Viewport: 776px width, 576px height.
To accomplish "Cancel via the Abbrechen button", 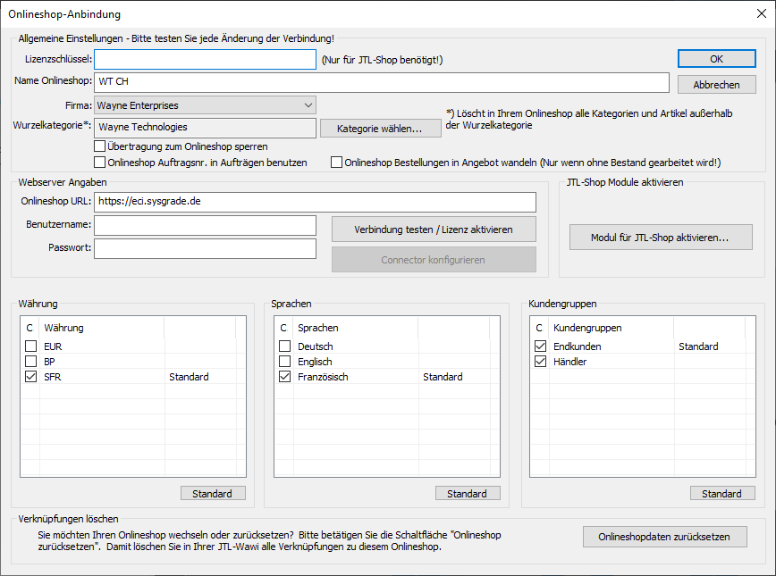I will tap(717, 85).
